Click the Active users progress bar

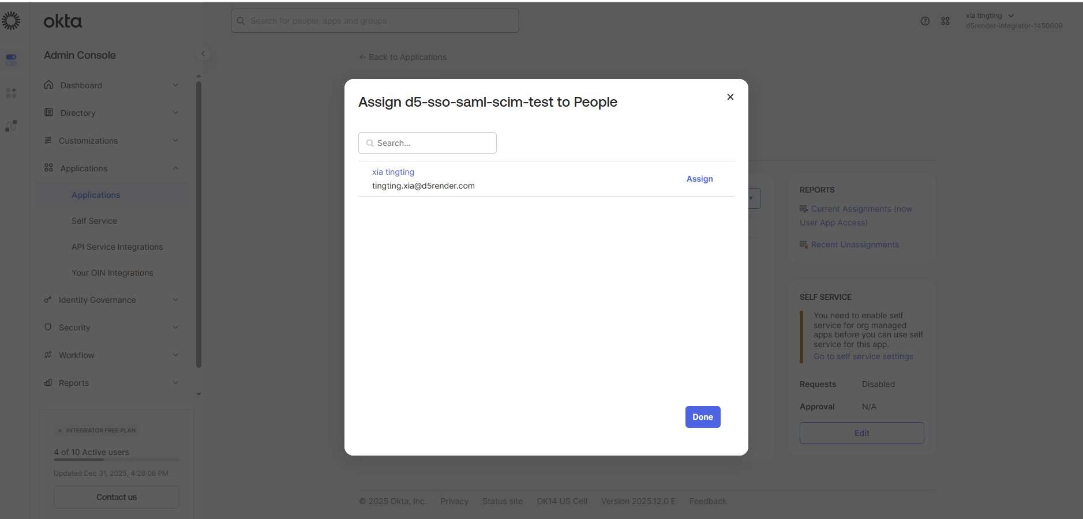116,460
